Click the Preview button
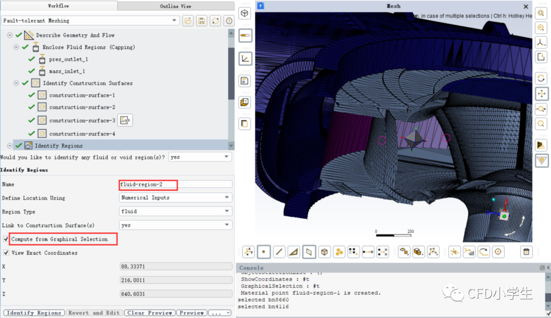The height and width of the screenshot is (318, 551). [191, 313]
